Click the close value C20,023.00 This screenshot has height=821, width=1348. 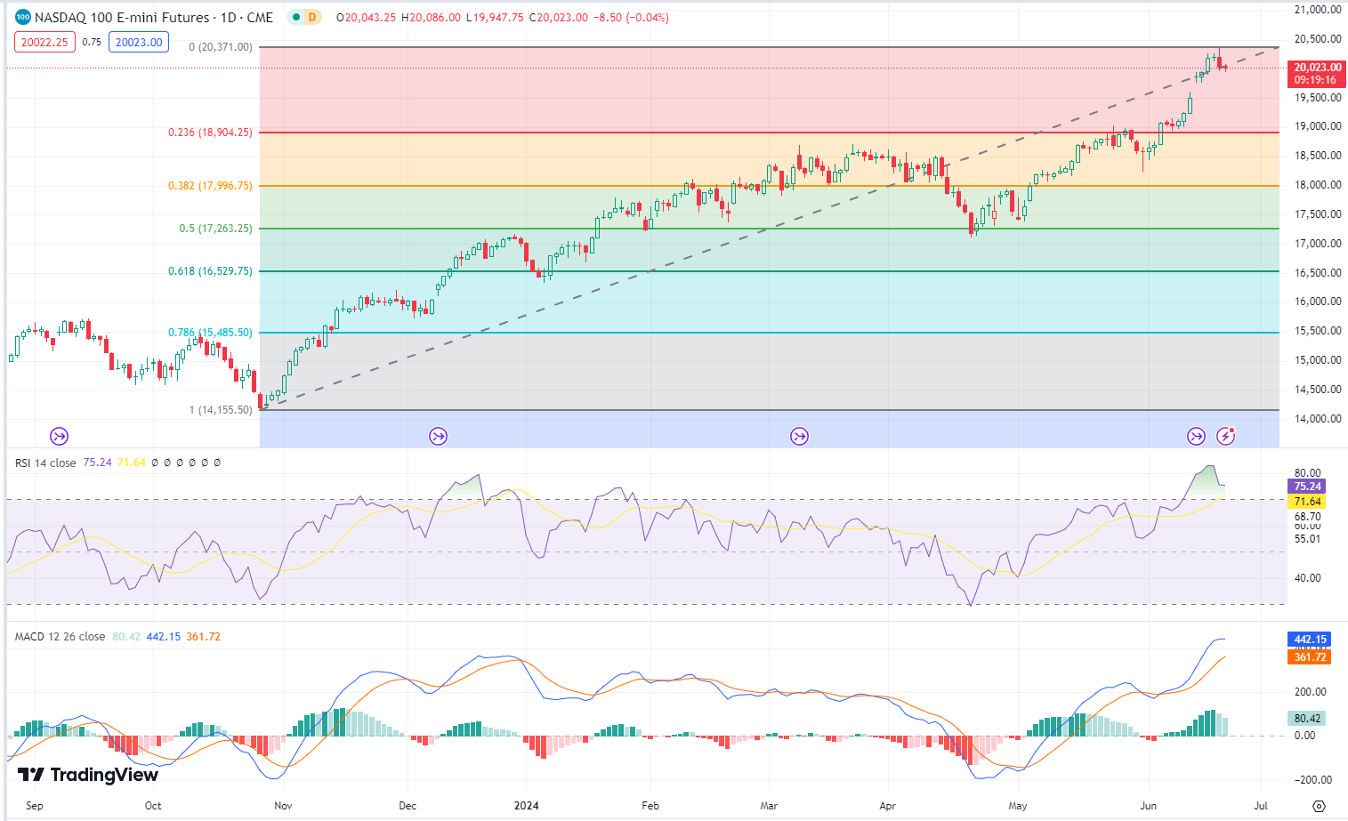(558, 17)
